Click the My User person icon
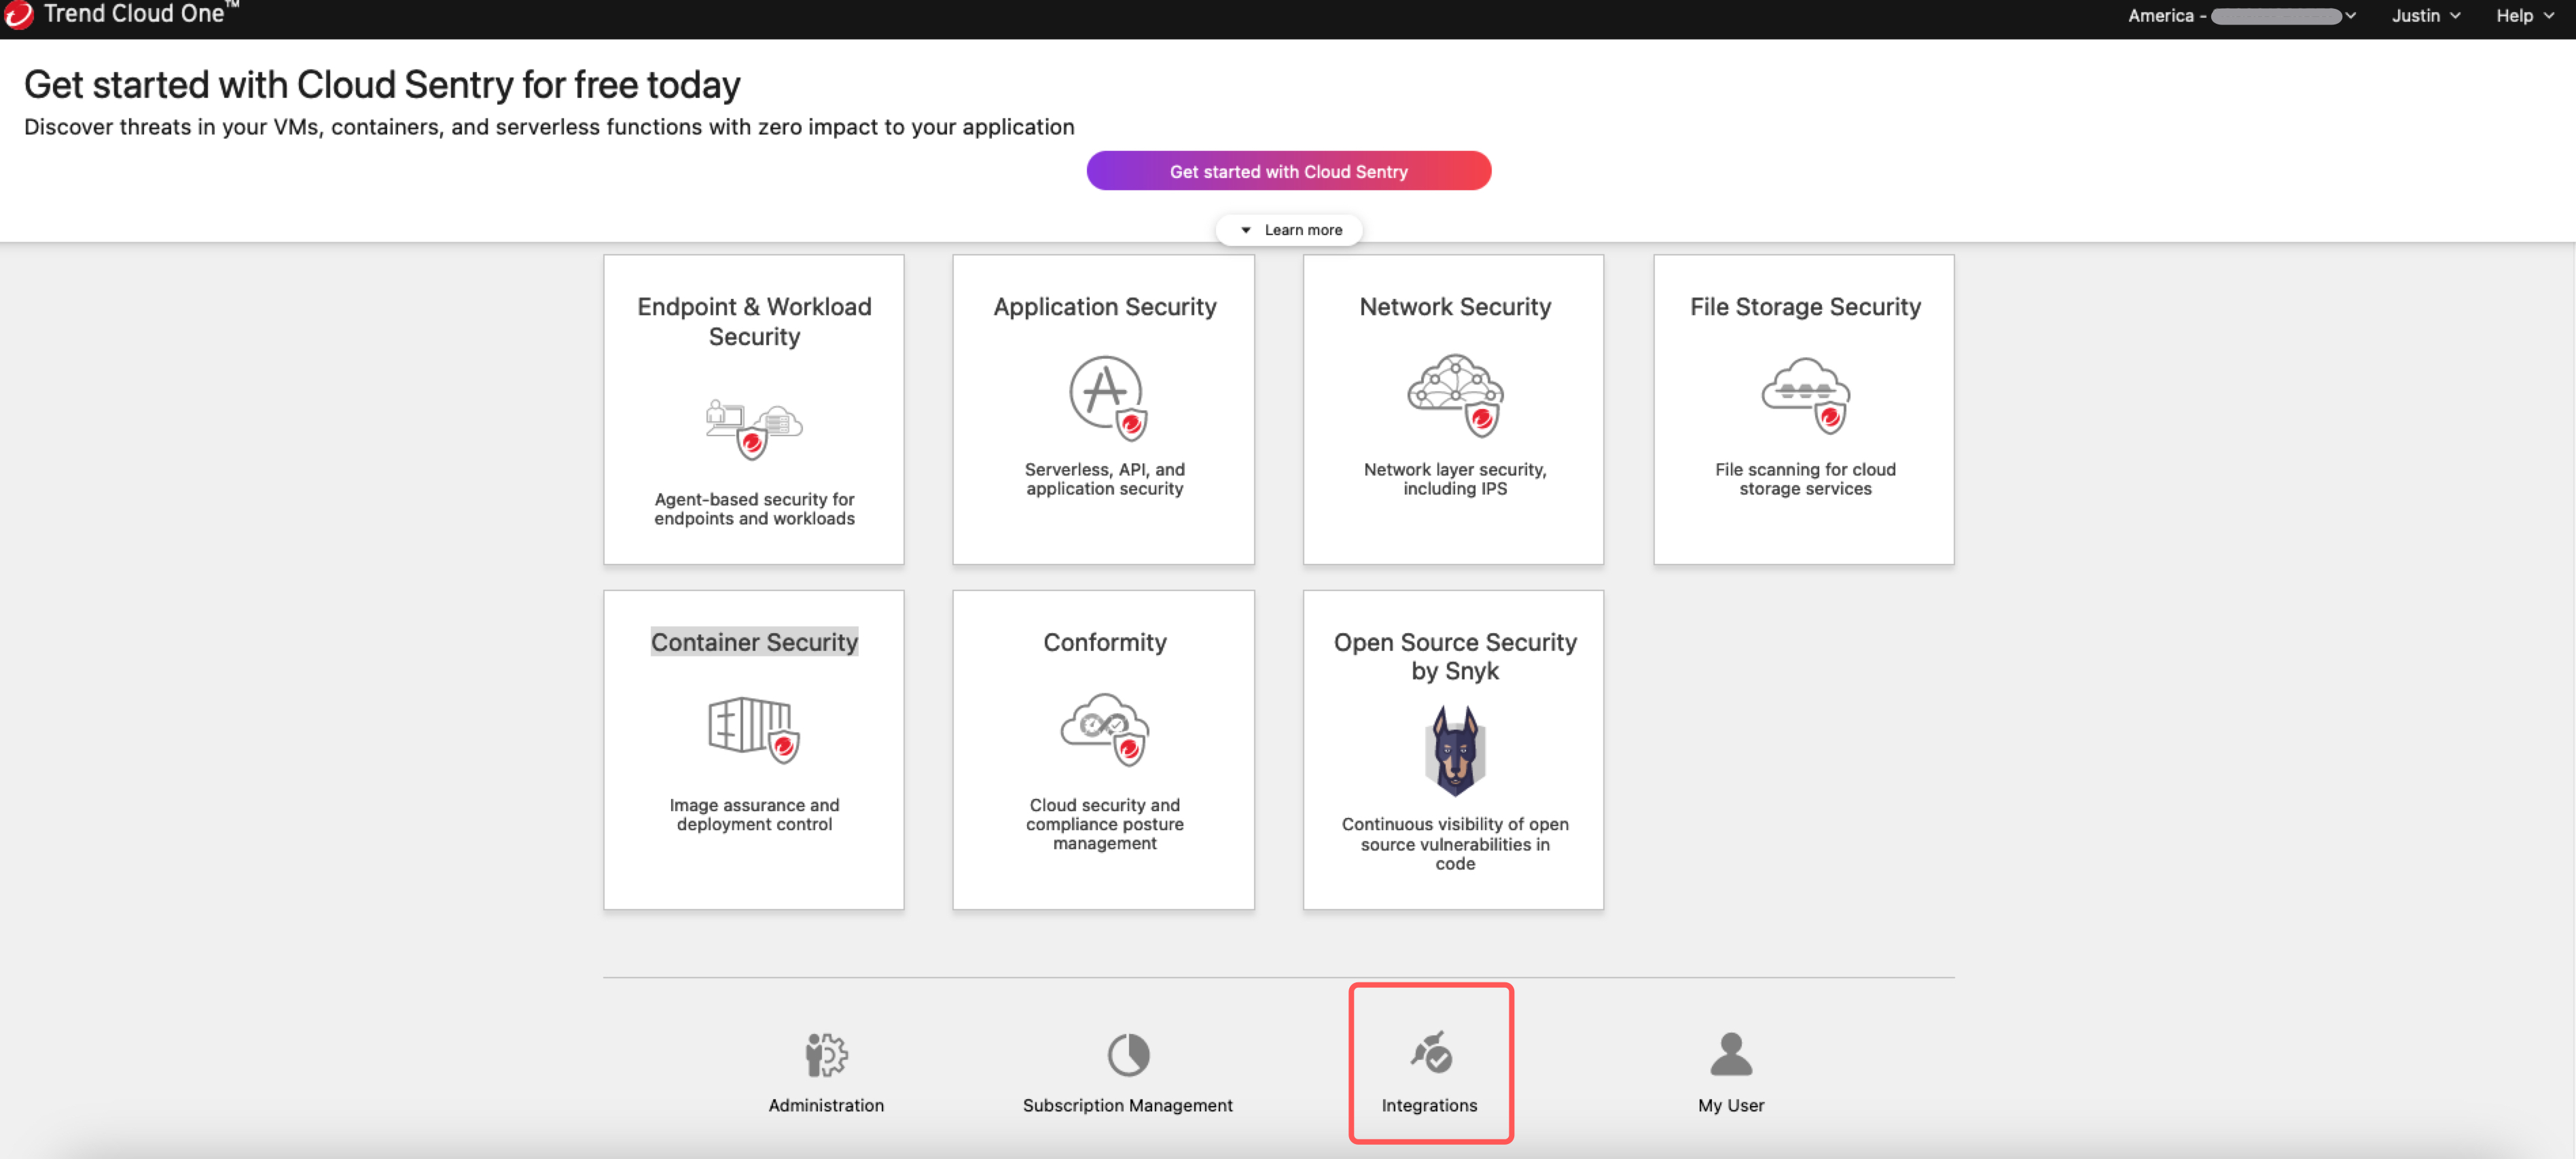Image resolution: width=2576 pixels, height=1159 pixels. [x=1731, y=1054]
